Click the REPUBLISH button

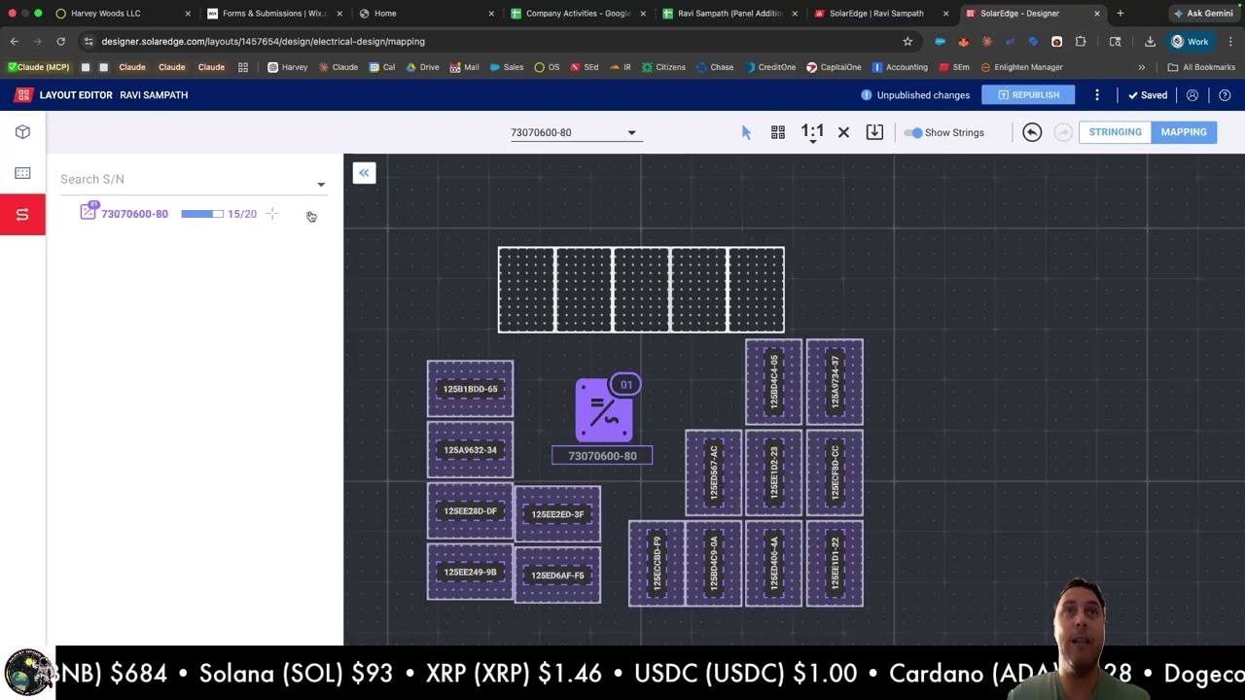[x=1027, y=95]
